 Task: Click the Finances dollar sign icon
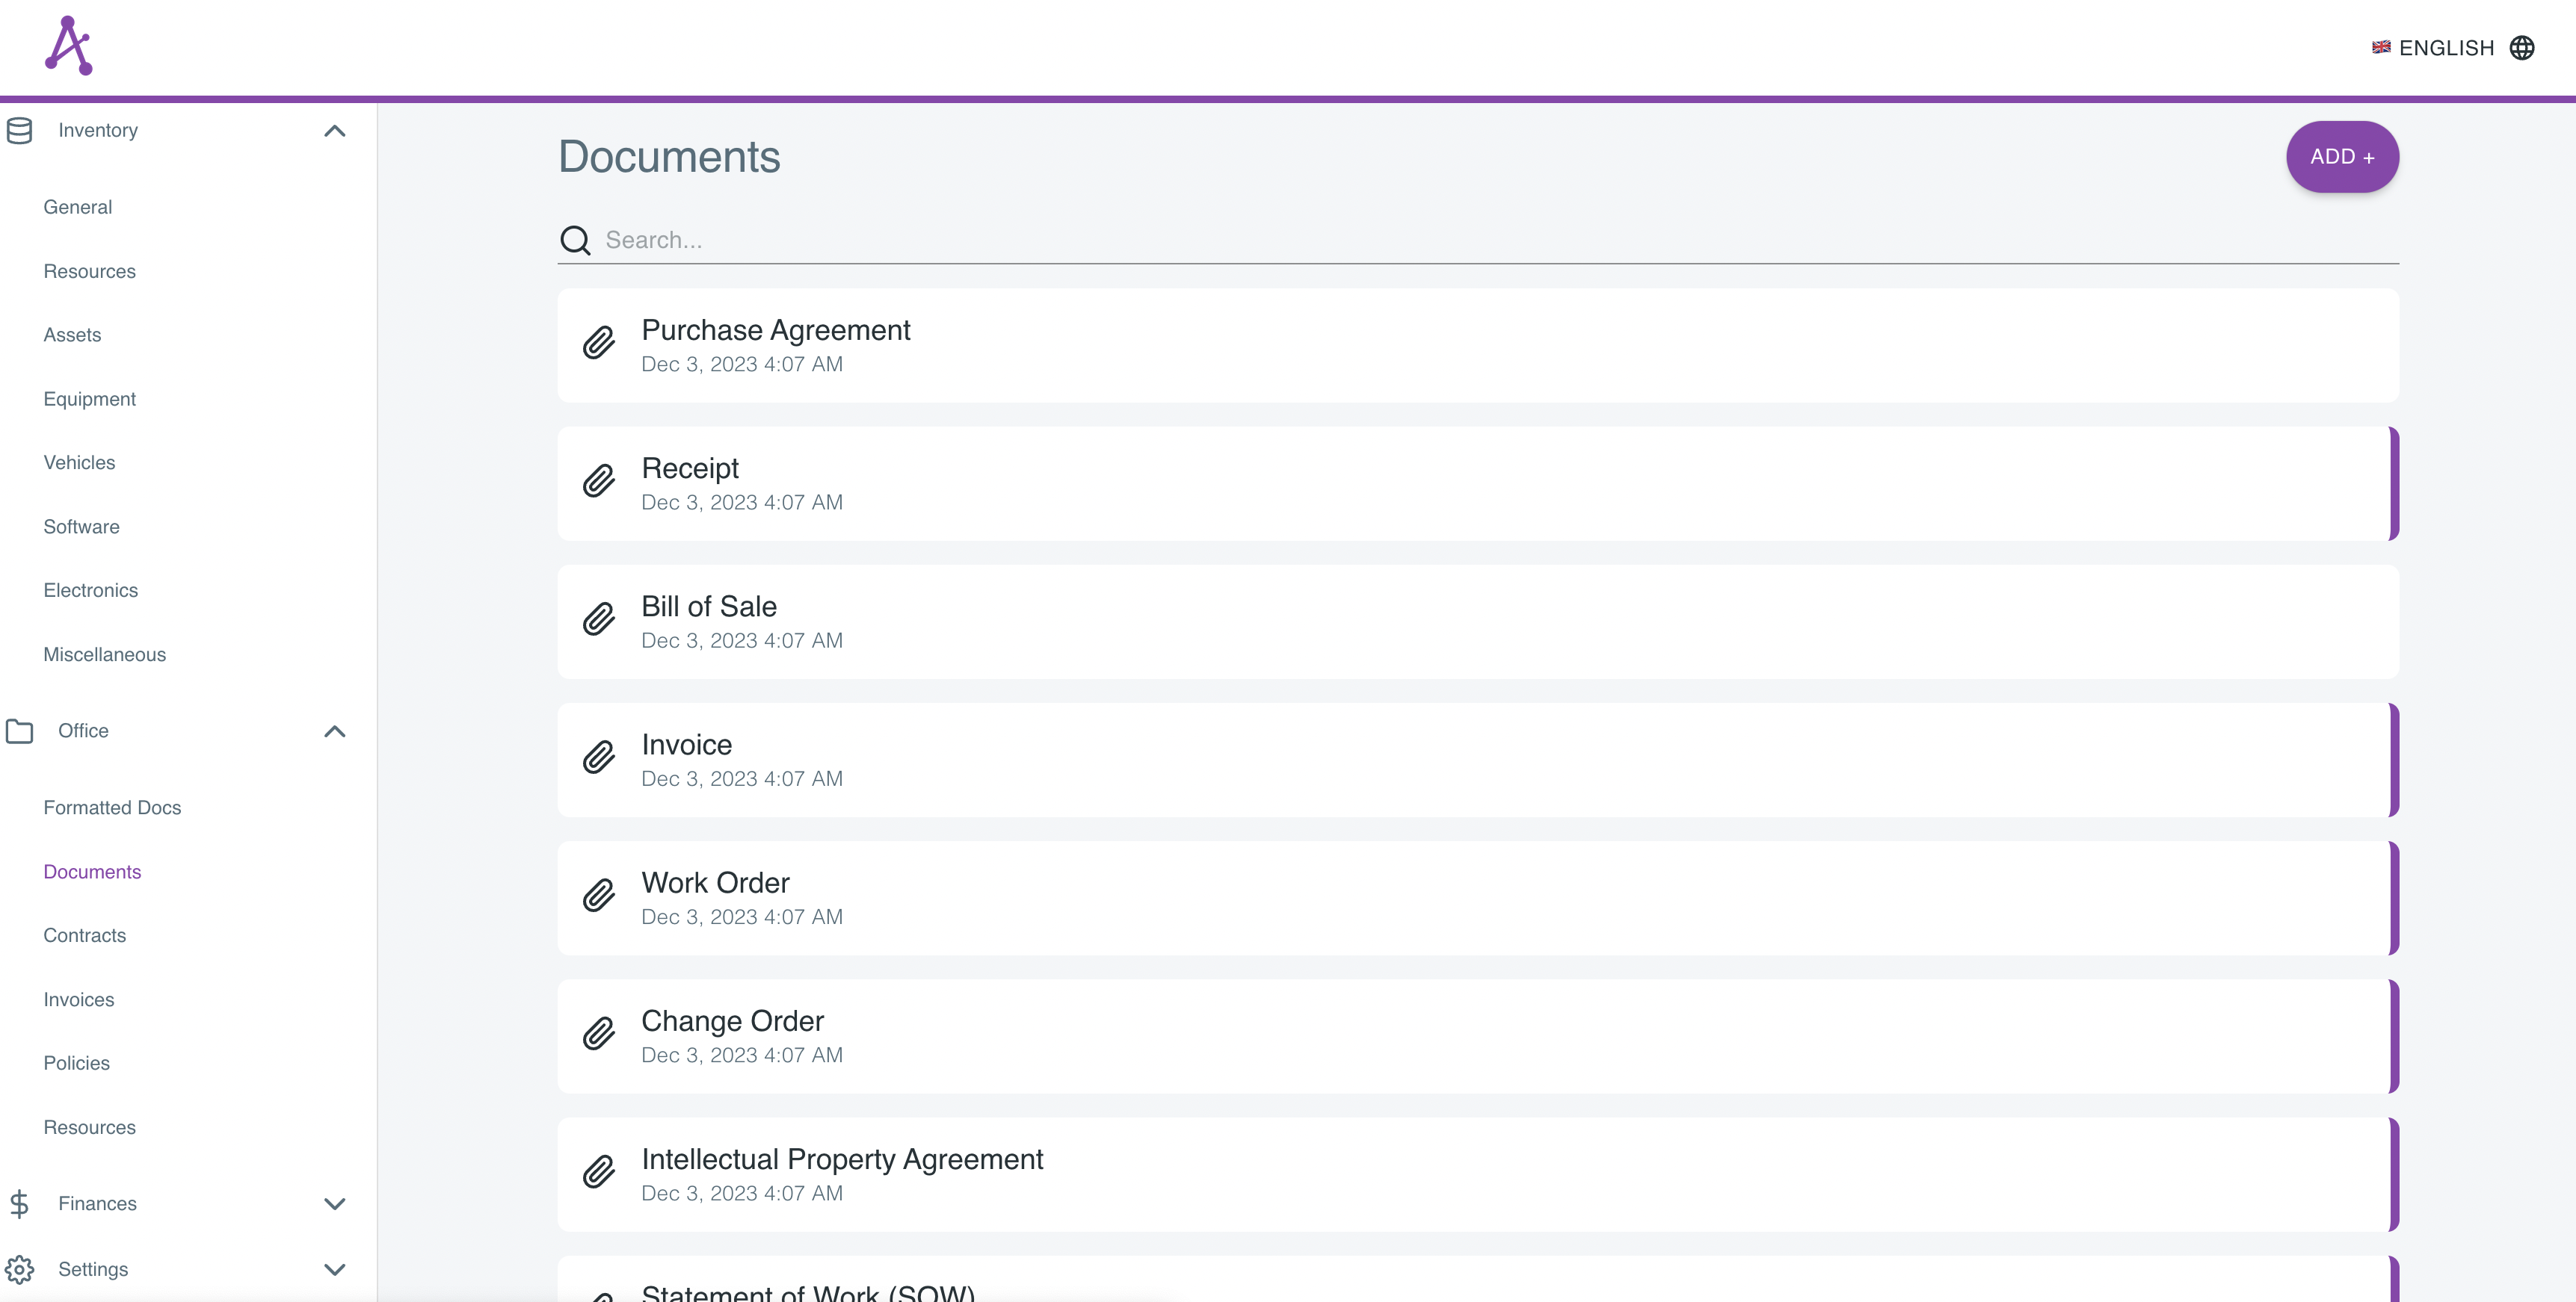[19, 1204]
